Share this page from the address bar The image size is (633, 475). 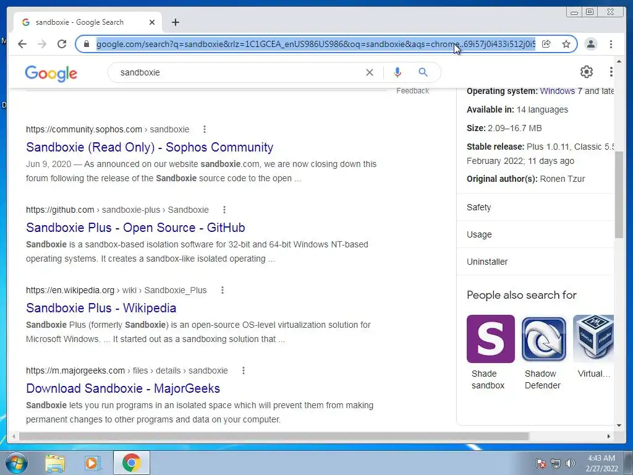tap(546, 44)
